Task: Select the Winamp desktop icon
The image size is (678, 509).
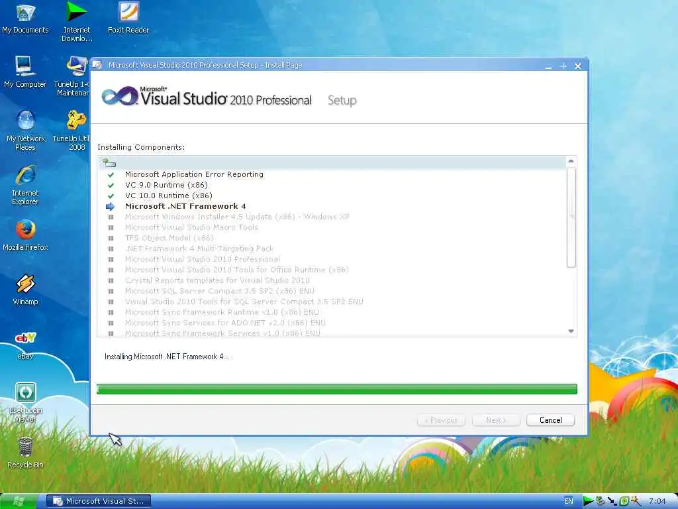Action: (x=25, y=290)
